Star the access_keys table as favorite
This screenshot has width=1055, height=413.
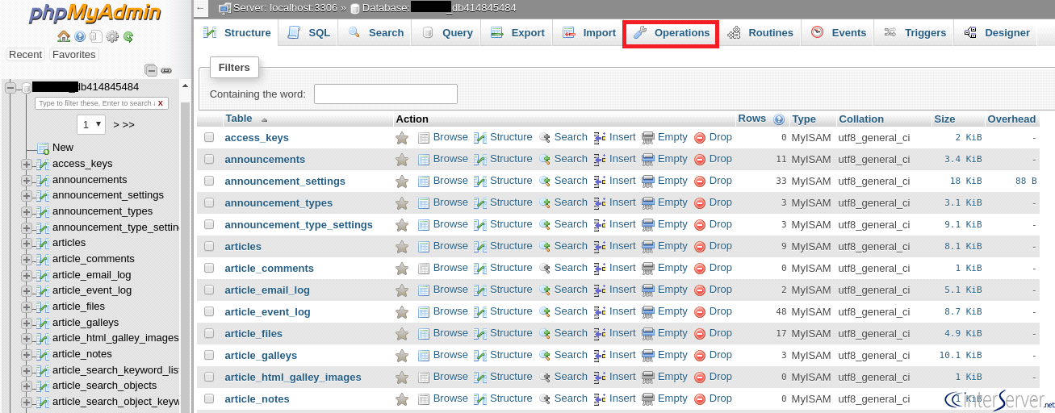click(x=402, y=138)
